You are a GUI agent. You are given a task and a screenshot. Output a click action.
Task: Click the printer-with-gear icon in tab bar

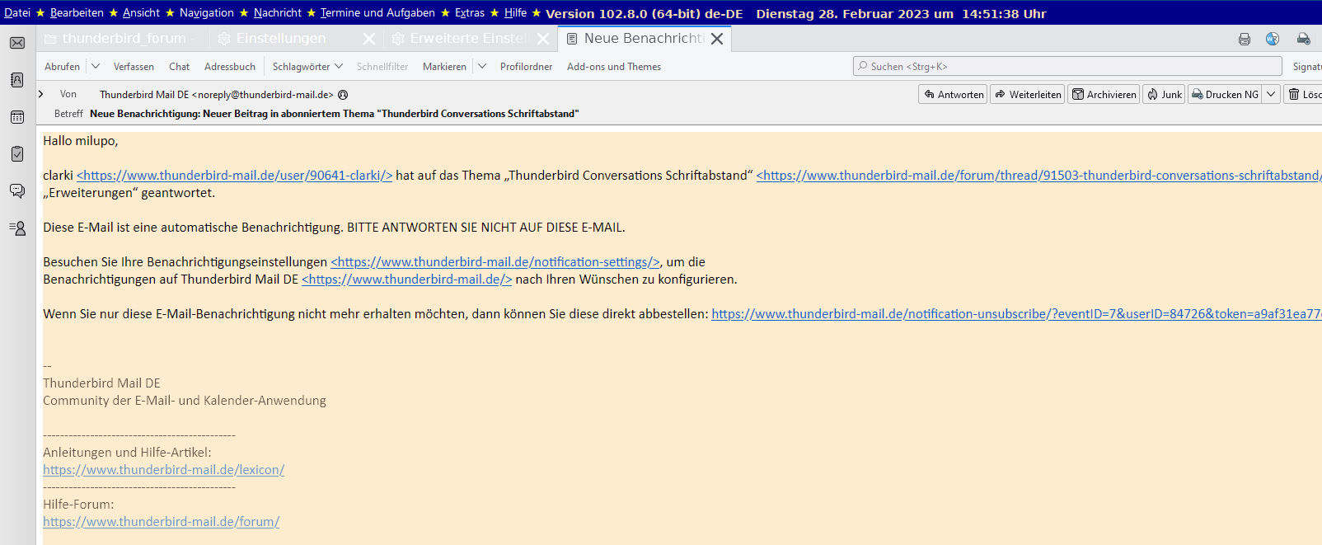click(x=1304, y=39)
